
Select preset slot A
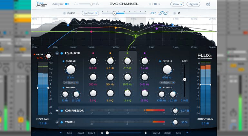102,132
